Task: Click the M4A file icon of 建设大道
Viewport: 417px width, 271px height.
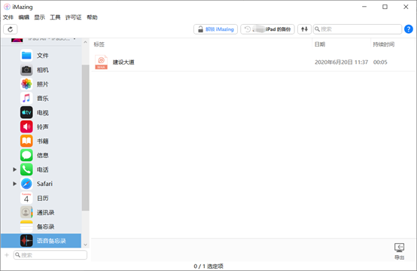Action: (x=102, y=62)
